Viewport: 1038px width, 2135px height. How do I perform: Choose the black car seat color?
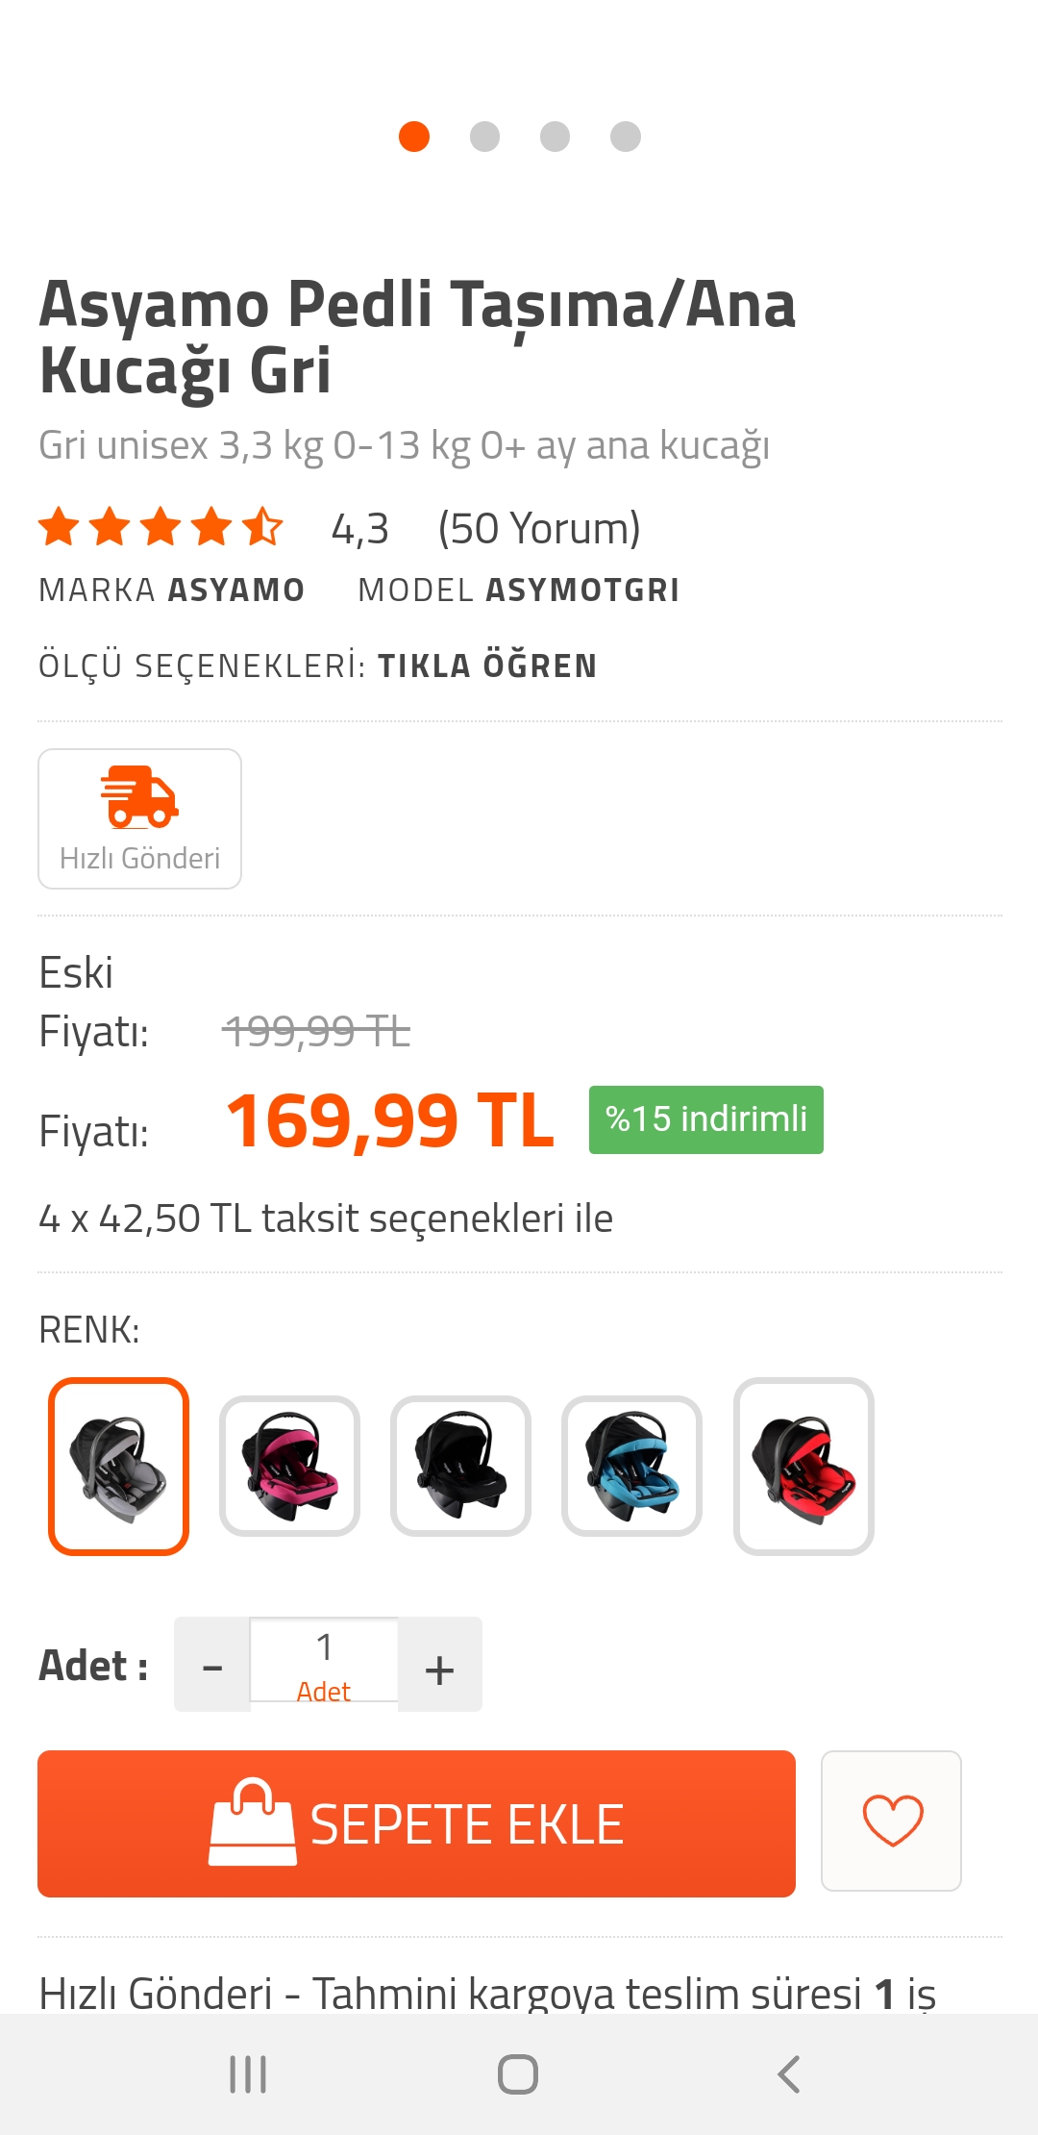click(460, 1467)
